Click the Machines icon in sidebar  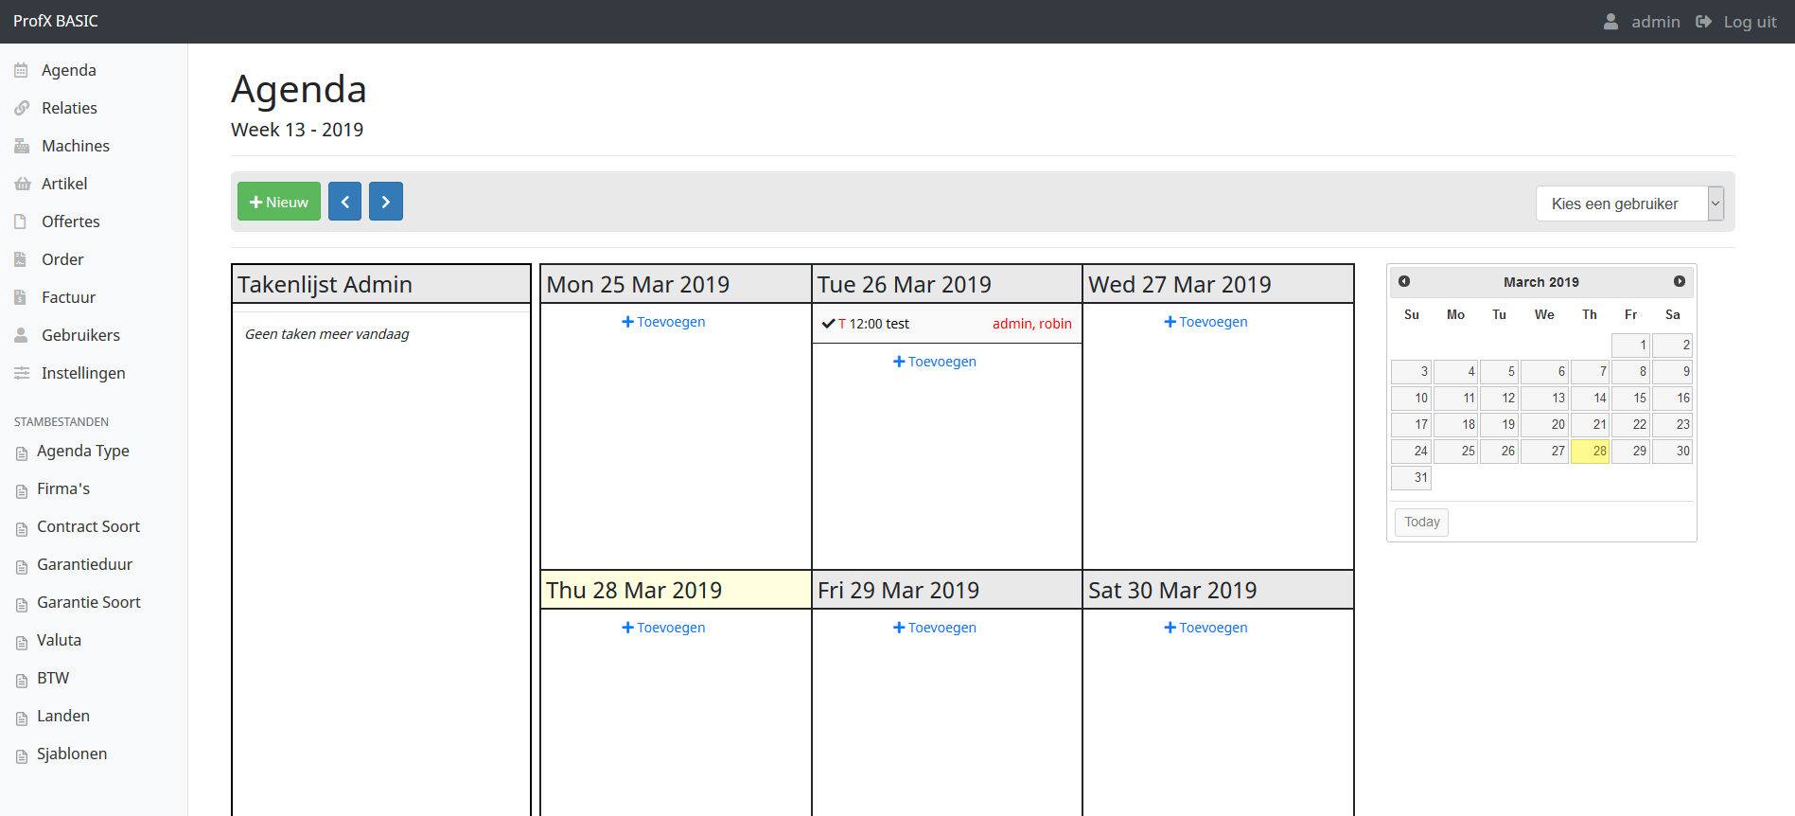tap(22, 146)
